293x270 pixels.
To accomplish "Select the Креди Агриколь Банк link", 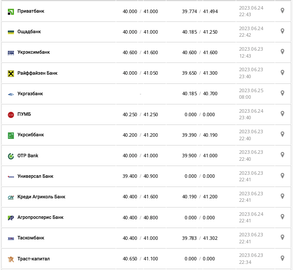I will [41, 197].
